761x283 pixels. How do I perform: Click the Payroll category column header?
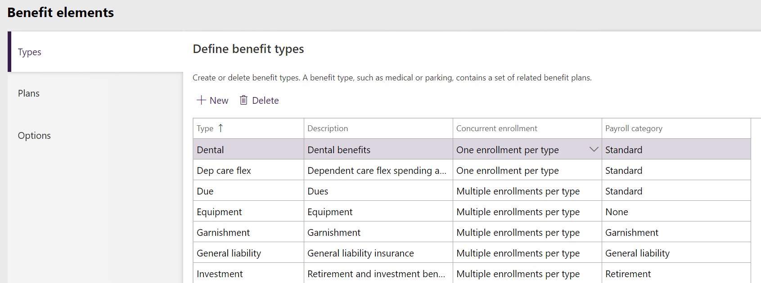(634, 128)
